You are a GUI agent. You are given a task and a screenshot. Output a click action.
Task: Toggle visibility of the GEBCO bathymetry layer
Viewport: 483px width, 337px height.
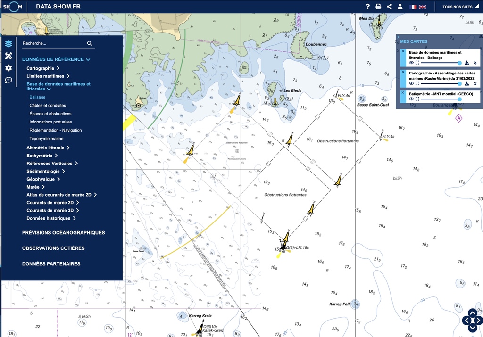coord(411,99)
